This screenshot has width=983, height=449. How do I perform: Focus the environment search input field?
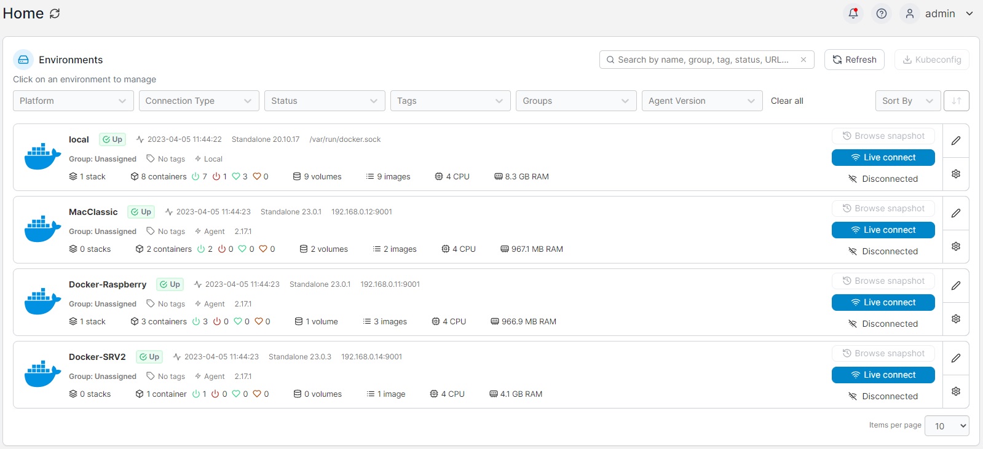(703, 60)
